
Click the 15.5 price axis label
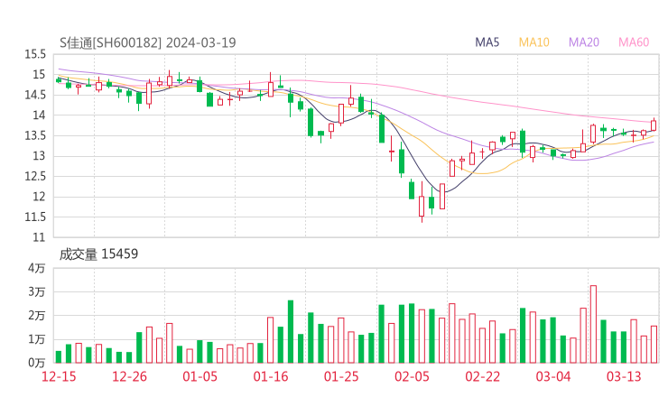pos(35,54)
